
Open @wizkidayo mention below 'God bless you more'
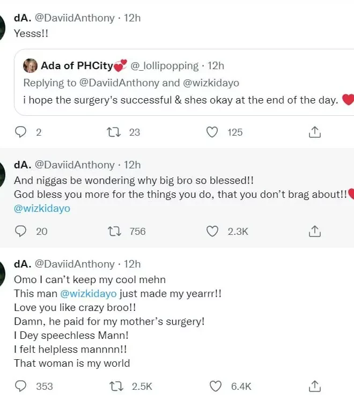tap(42, 209)
